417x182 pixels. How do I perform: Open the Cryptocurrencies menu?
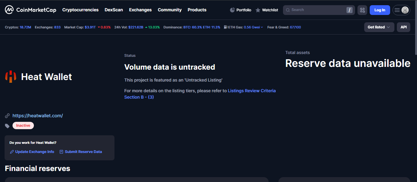[80, 10]
